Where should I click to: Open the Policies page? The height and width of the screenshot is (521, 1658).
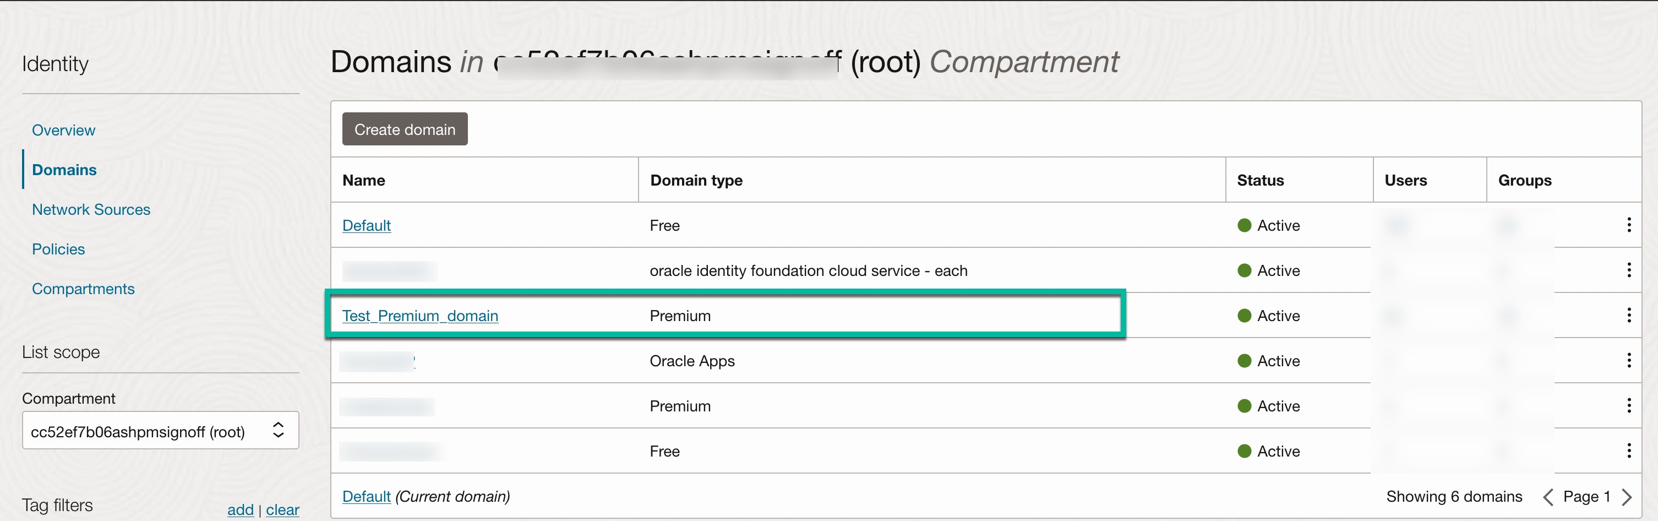tap(58, 249)
